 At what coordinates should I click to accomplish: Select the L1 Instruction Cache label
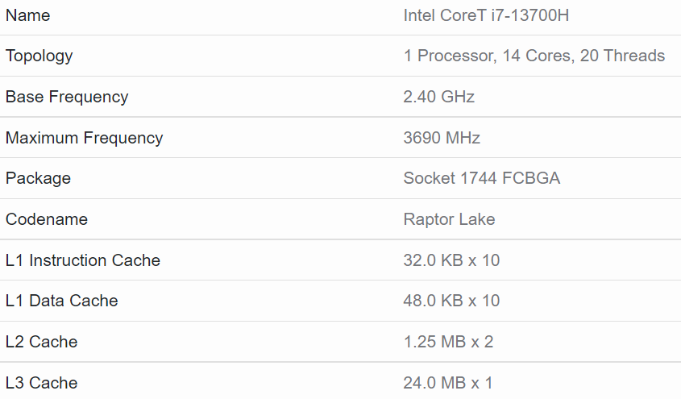point(83,260)
